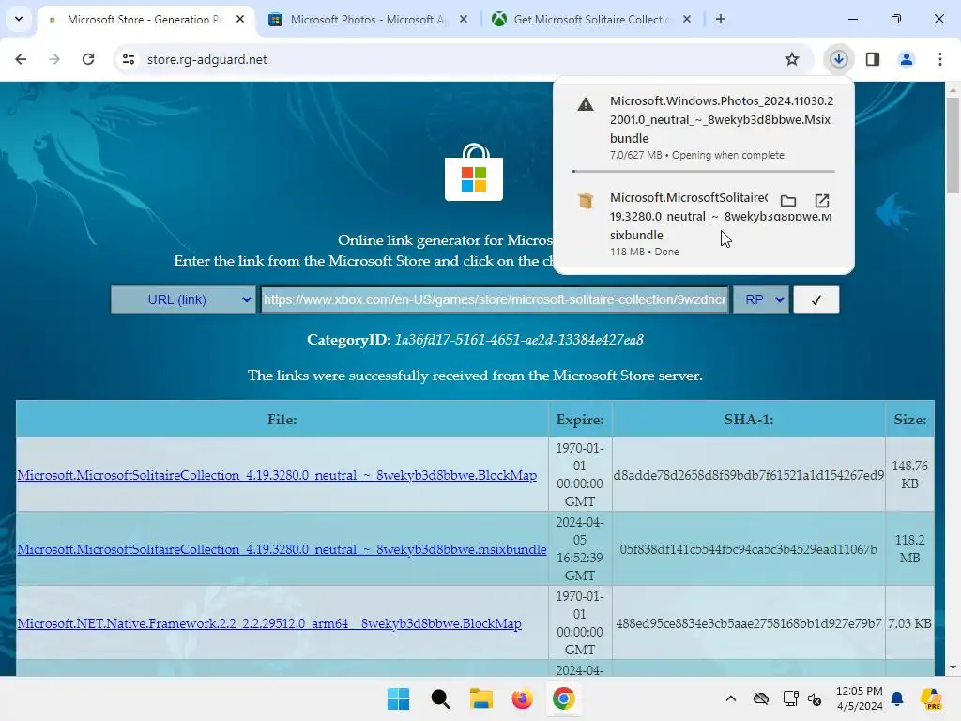
Task: Click the Microsoft Store bag logo
Action: [474, 173]
